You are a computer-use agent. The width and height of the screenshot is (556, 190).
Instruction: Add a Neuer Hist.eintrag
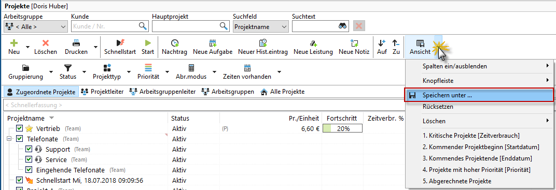[x=263, y=47]
